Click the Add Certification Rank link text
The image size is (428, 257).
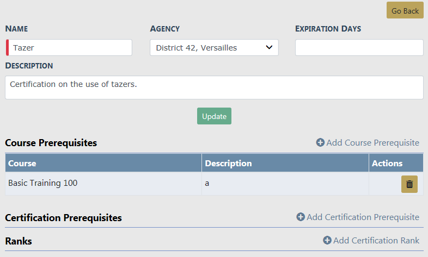(x=376, y=240)
